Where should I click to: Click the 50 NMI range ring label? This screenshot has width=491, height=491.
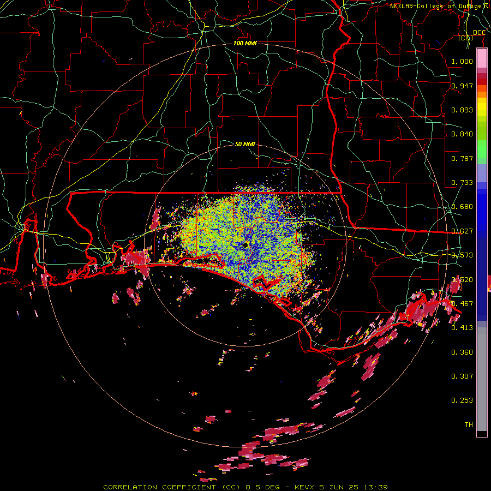(x=245, y=144)
